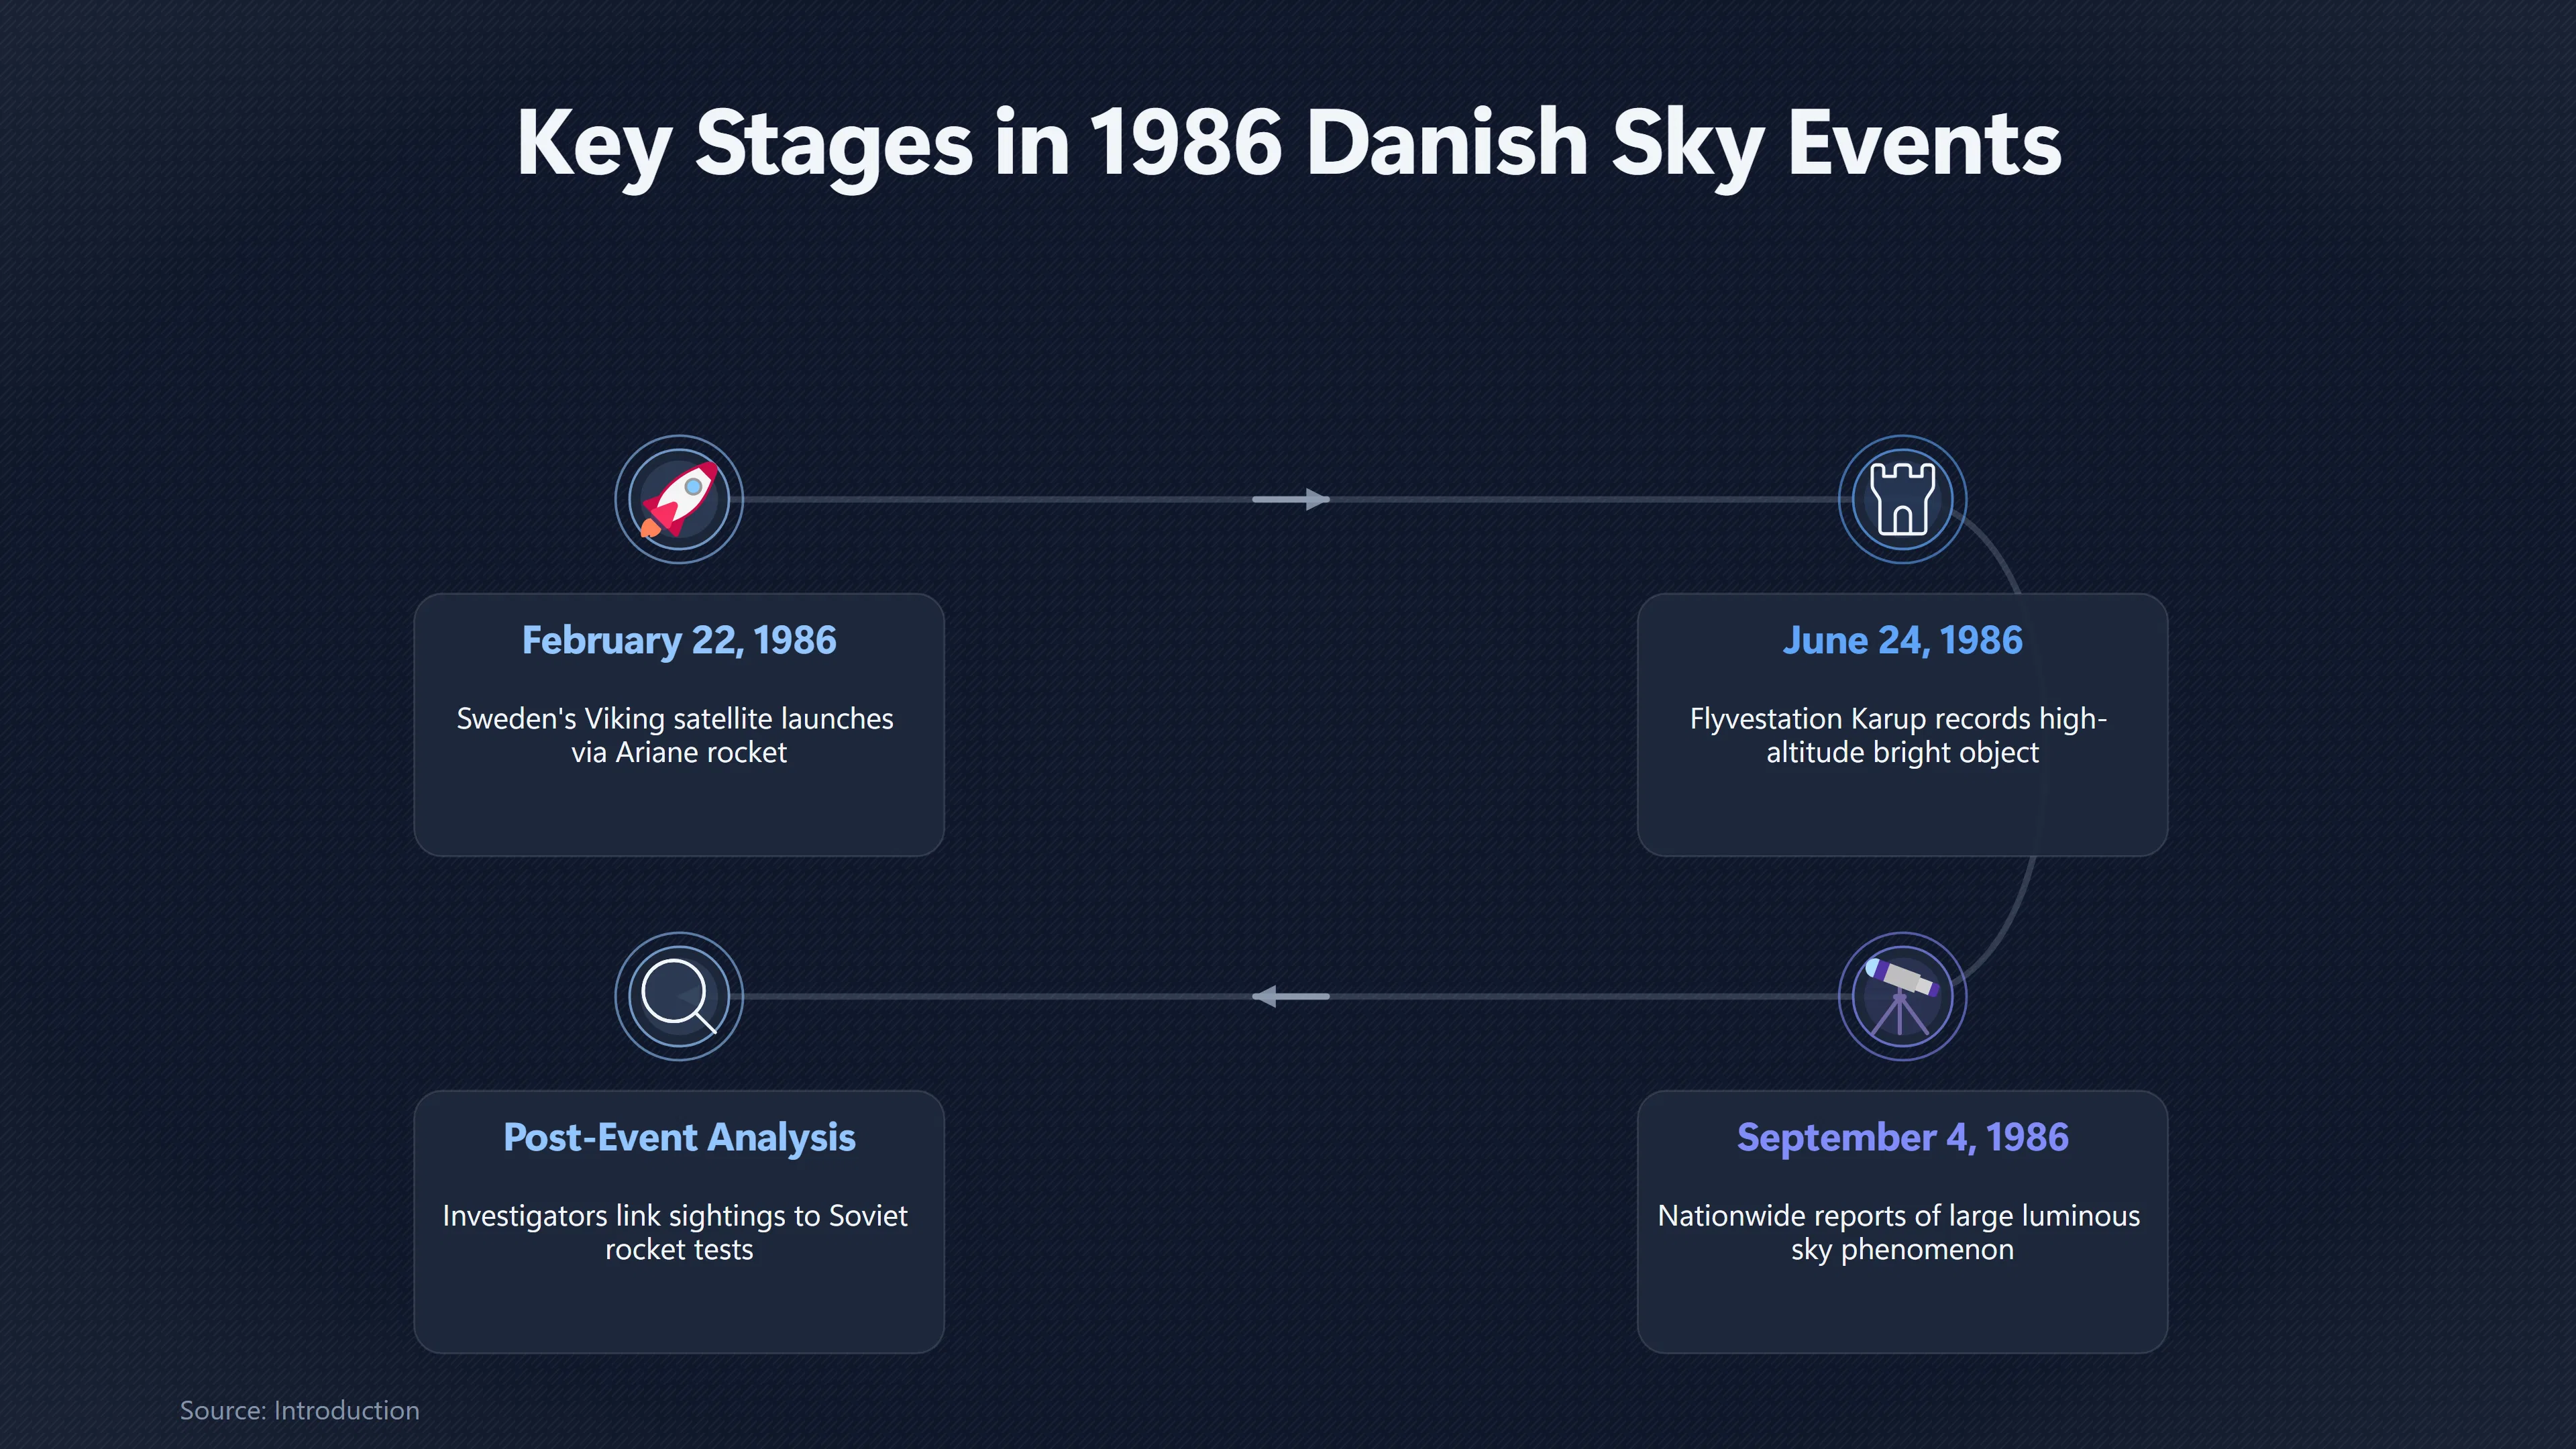This screenshot has width=2576, height=1449.
Task: Select the Post-Event Analysis card's empty lower area
Action: click(679, 1309)
